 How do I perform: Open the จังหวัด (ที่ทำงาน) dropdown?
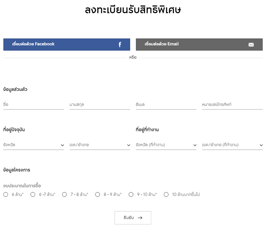[x=166, y=145]
